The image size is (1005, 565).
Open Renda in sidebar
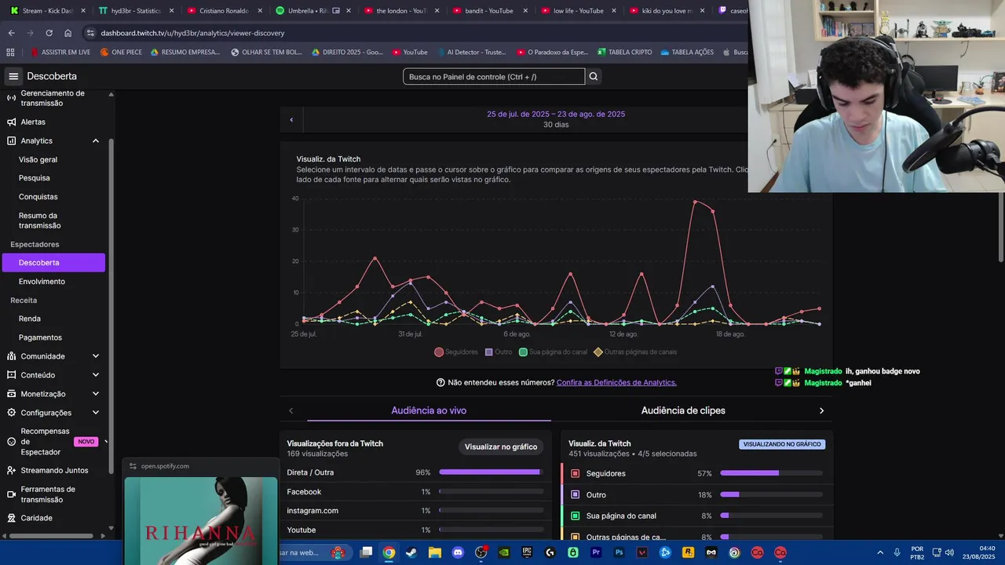point(30,319)
